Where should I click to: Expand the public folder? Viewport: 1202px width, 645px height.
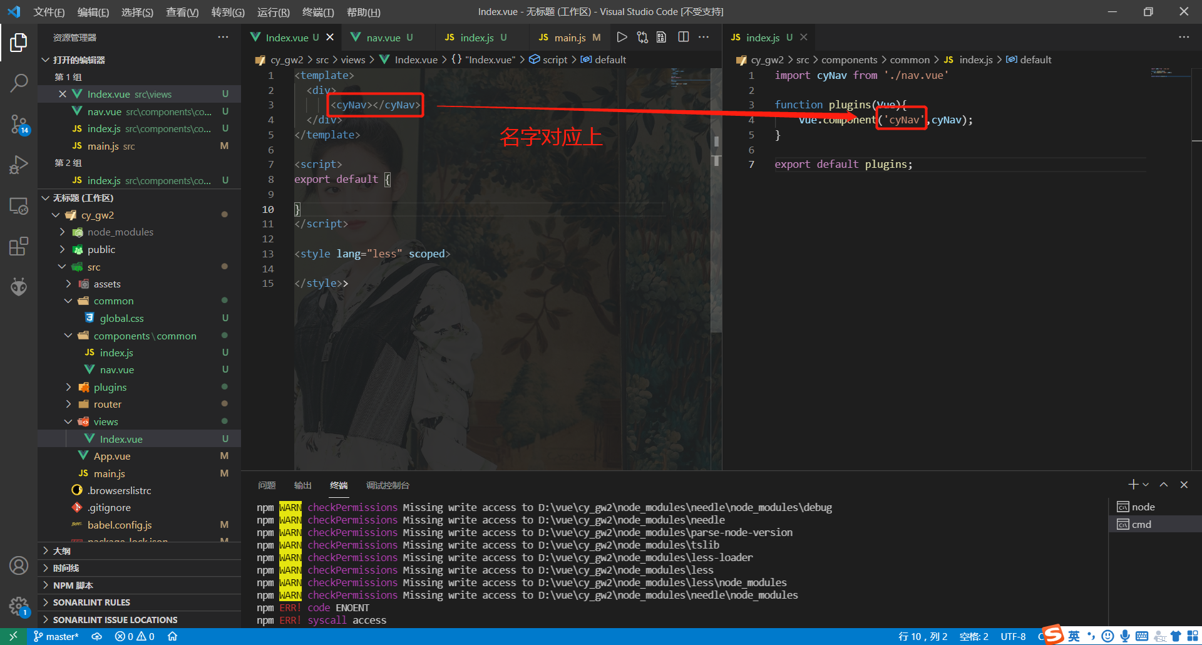62,249
